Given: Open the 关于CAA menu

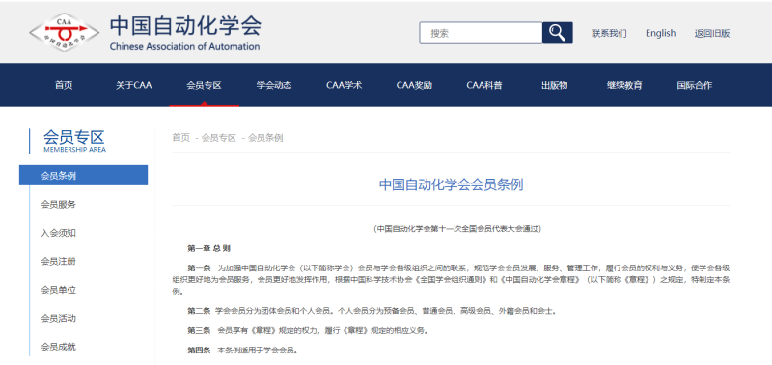Looking at the screenshot, I should click(134, 85).
